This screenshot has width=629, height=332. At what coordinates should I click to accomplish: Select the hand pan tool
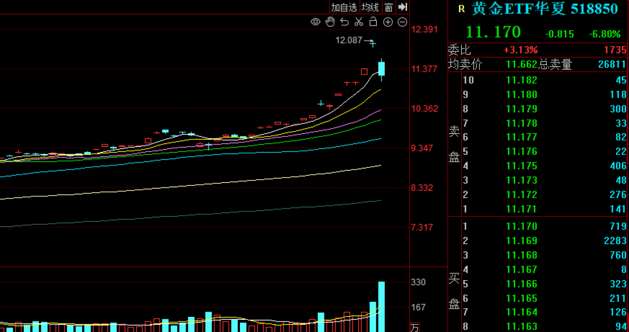click(x=330, y=22)
